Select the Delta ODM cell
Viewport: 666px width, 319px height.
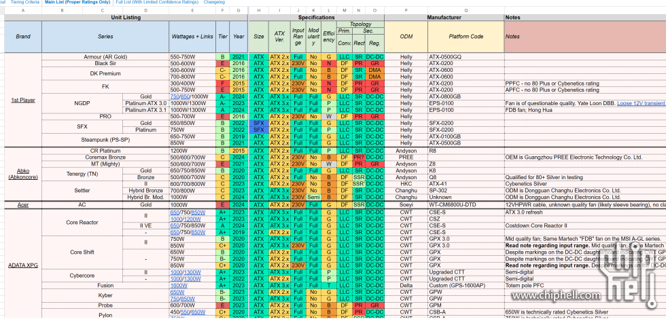tap(406, 286)
